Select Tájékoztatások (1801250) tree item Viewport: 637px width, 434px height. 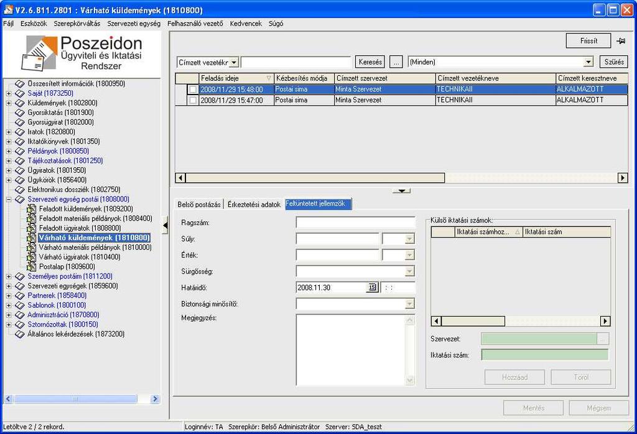(x=65, y=161)
